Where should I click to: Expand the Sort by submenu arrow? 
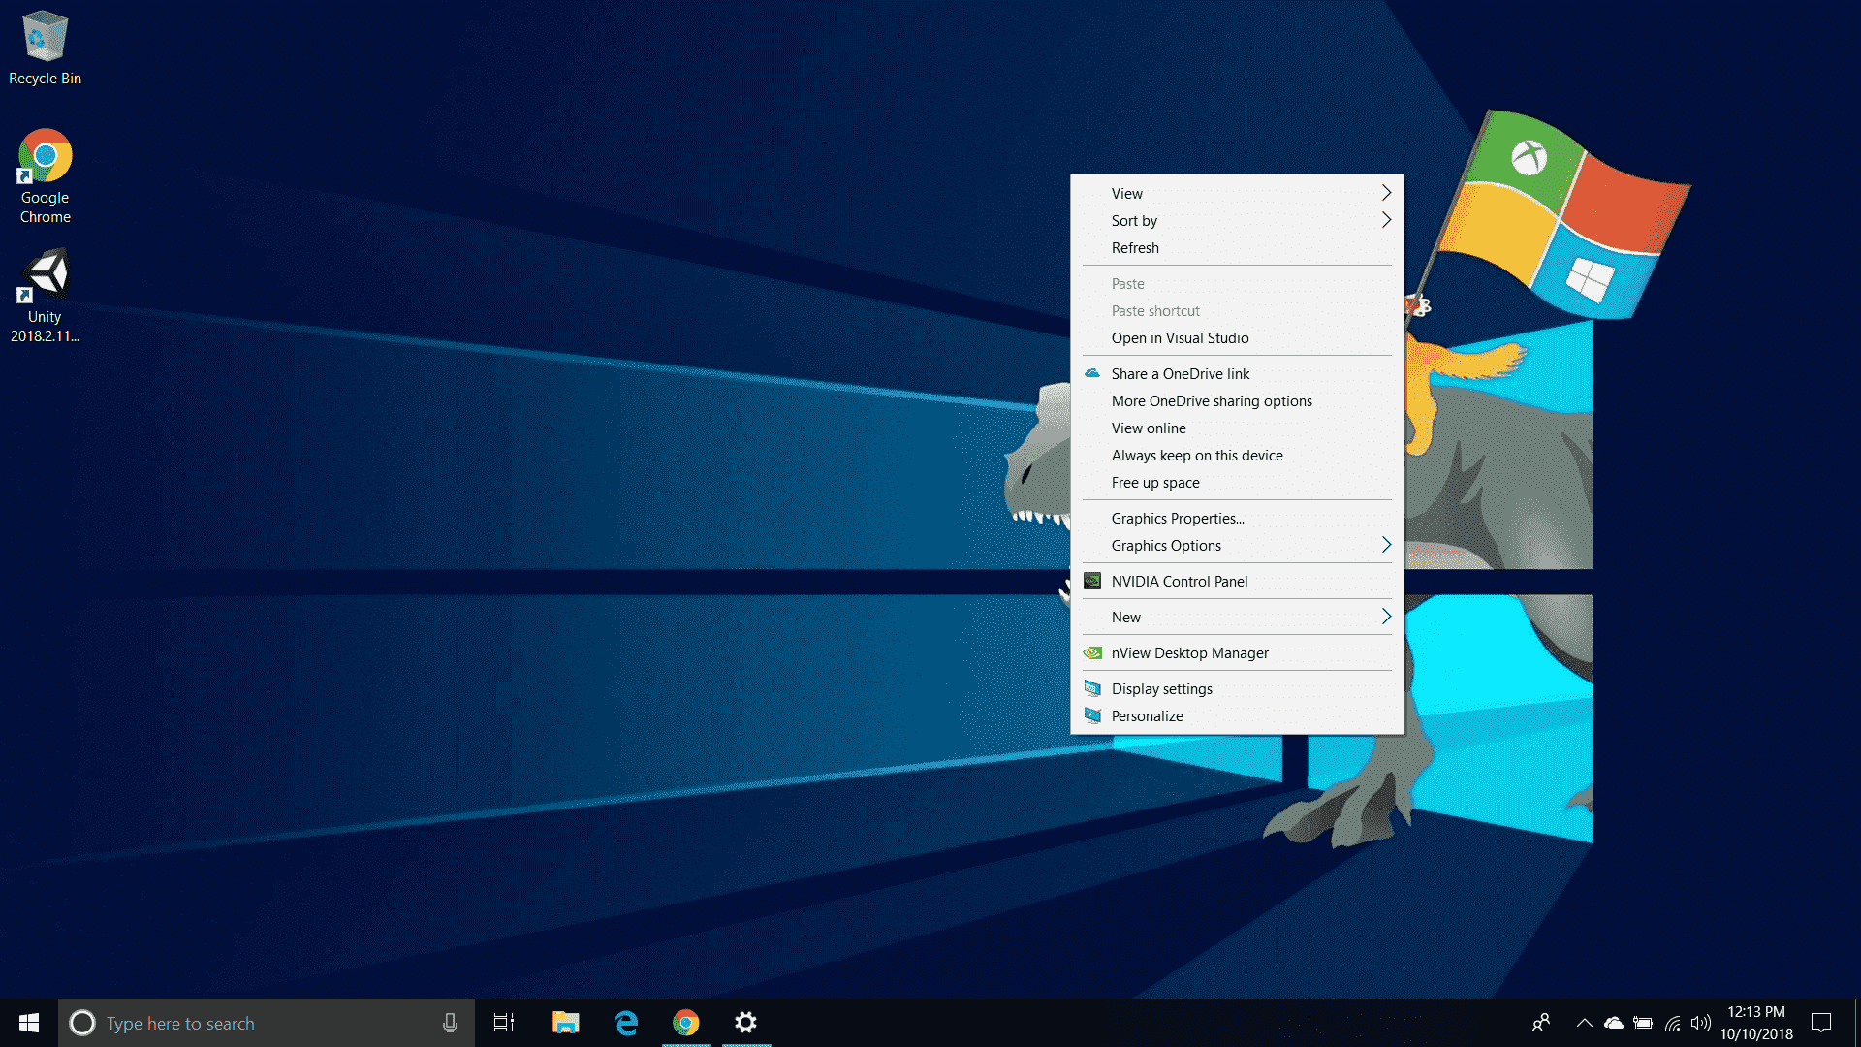pos(1386,220)
